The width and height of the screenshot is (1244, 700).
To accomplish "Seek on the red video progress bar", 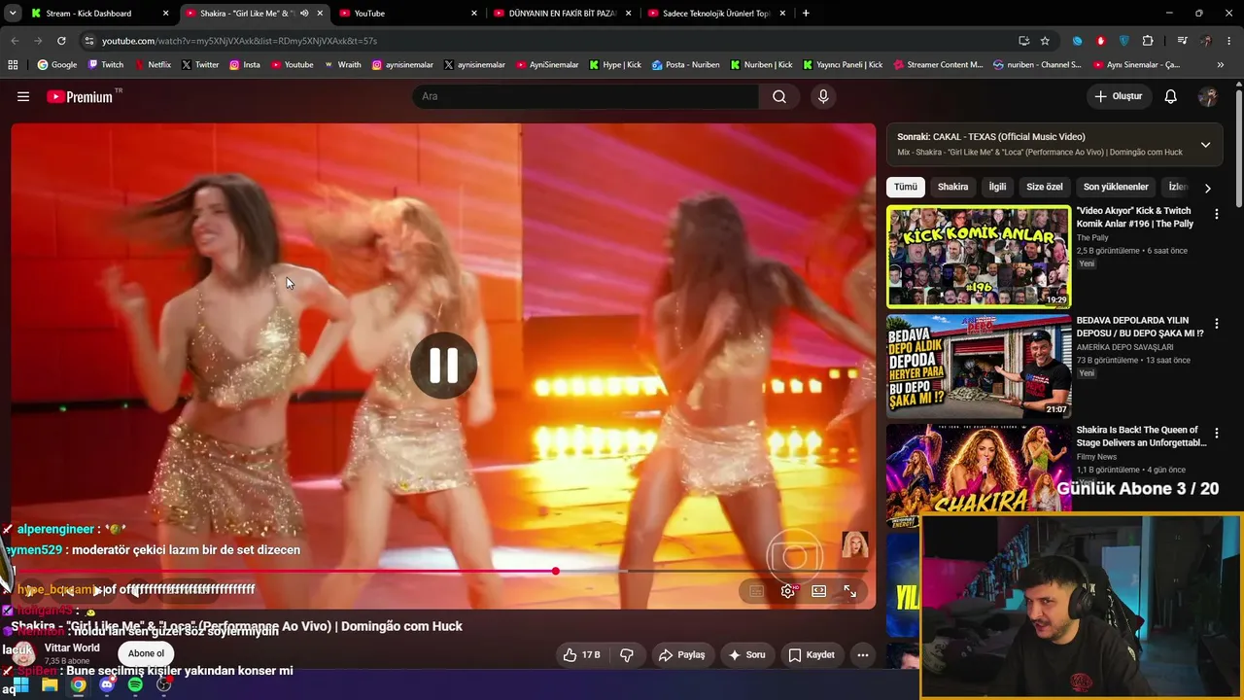I will tap(443, 572).
